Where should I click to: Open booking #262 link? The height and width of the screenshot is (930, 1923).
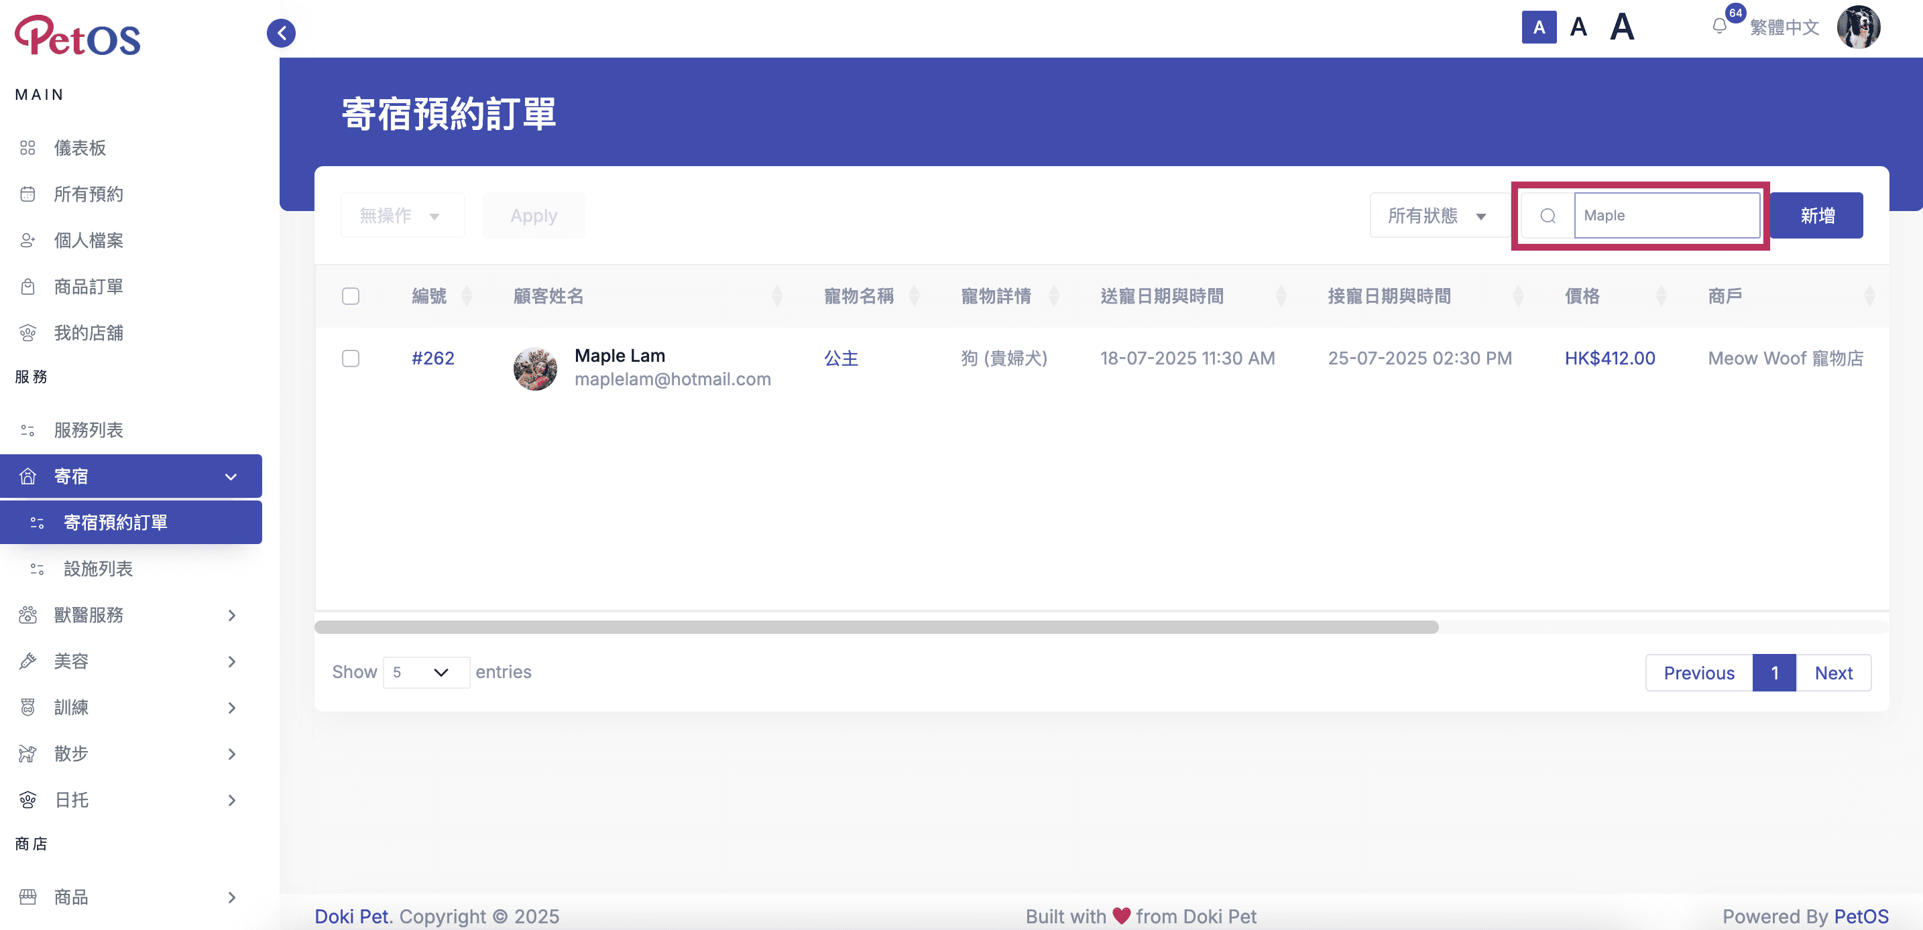point(433,358)
